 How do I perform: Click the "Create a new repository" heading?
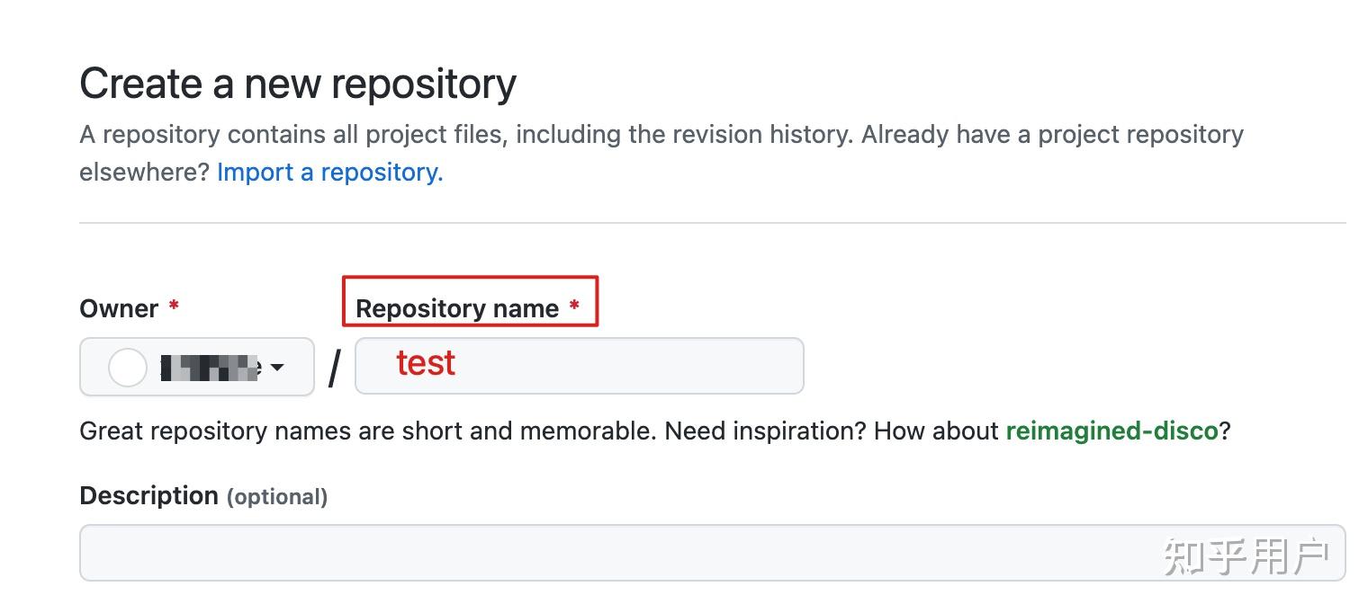coord(298,84)
